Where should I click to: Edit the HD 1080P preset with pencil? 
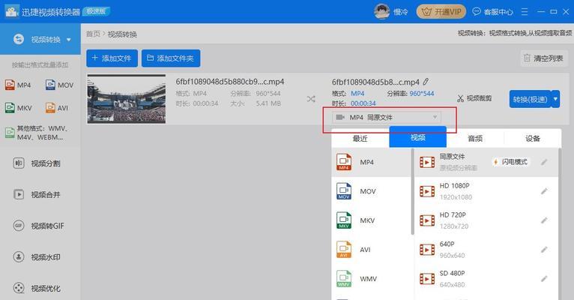click(544, 191)
